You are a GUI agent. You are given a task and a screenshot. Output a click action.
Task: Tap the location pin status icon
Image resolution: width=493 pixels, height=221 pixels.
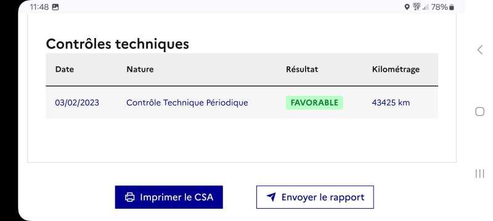(407, 7)
